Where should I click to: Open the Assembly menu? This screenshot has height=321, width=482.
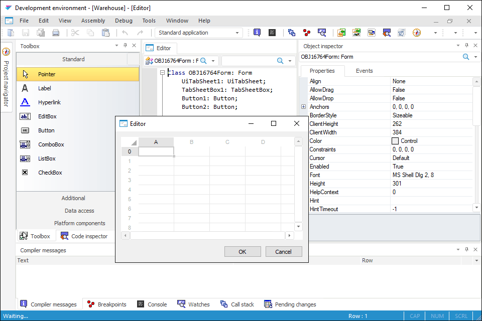[x=93, y=21]
